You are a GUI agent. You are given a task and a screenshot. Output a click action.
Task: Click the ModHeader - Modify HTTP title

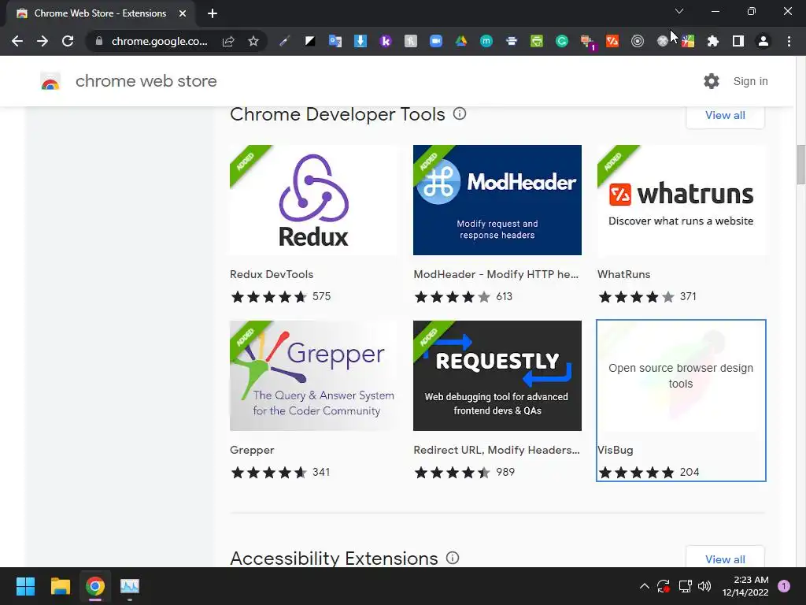pyautogui.click(x=496, y=274)
